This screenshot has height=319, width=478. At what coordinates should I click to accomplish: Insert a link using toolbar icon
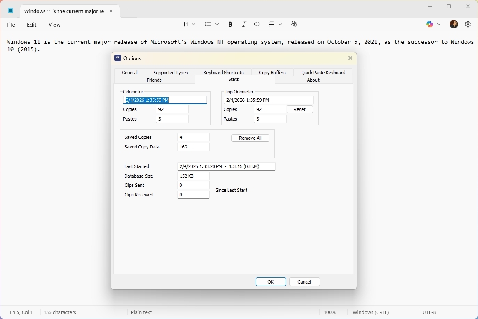pos(257,25)
